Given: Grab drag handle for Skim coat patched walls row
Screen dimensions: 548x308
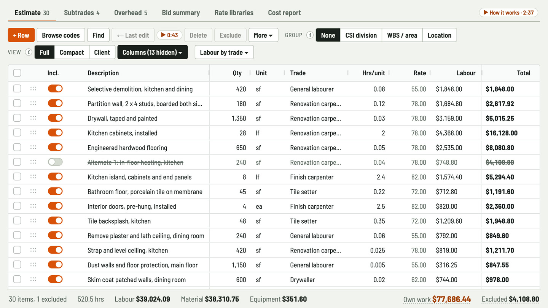Looking at the screenshot, I should tap(33, 279).
